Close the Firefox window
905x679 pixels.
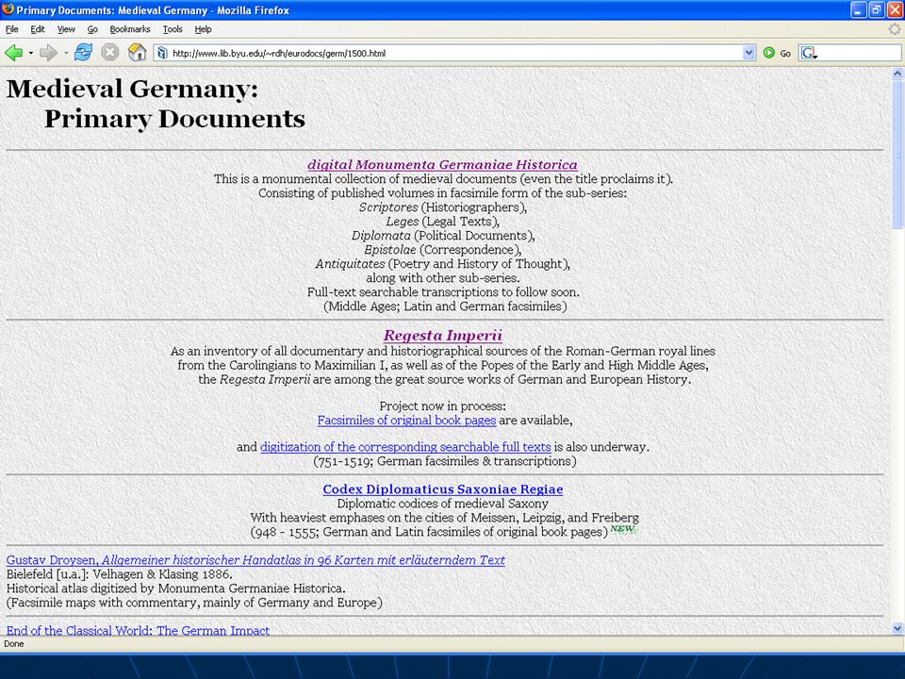(x=895, y=9)
